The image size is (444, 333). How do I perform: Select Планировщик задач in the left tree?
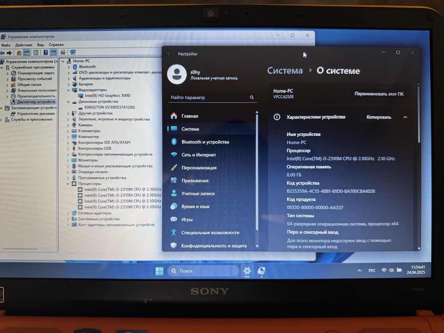click(x=36, y=73)
